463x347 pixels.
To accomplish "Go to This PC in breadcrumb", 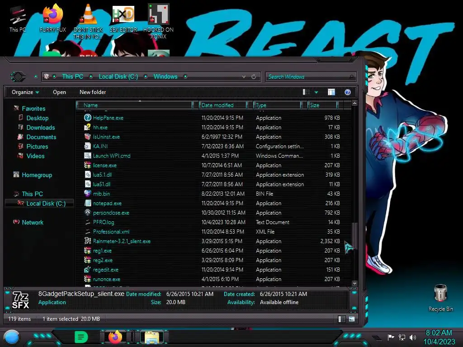I will tap(73, 76).
